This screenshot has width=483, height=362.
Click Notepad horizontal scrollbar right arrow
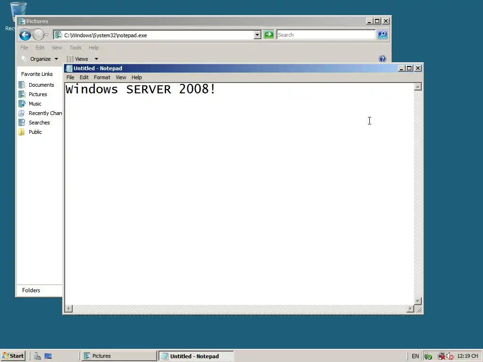pyautogui.click(x=410, y=308)
